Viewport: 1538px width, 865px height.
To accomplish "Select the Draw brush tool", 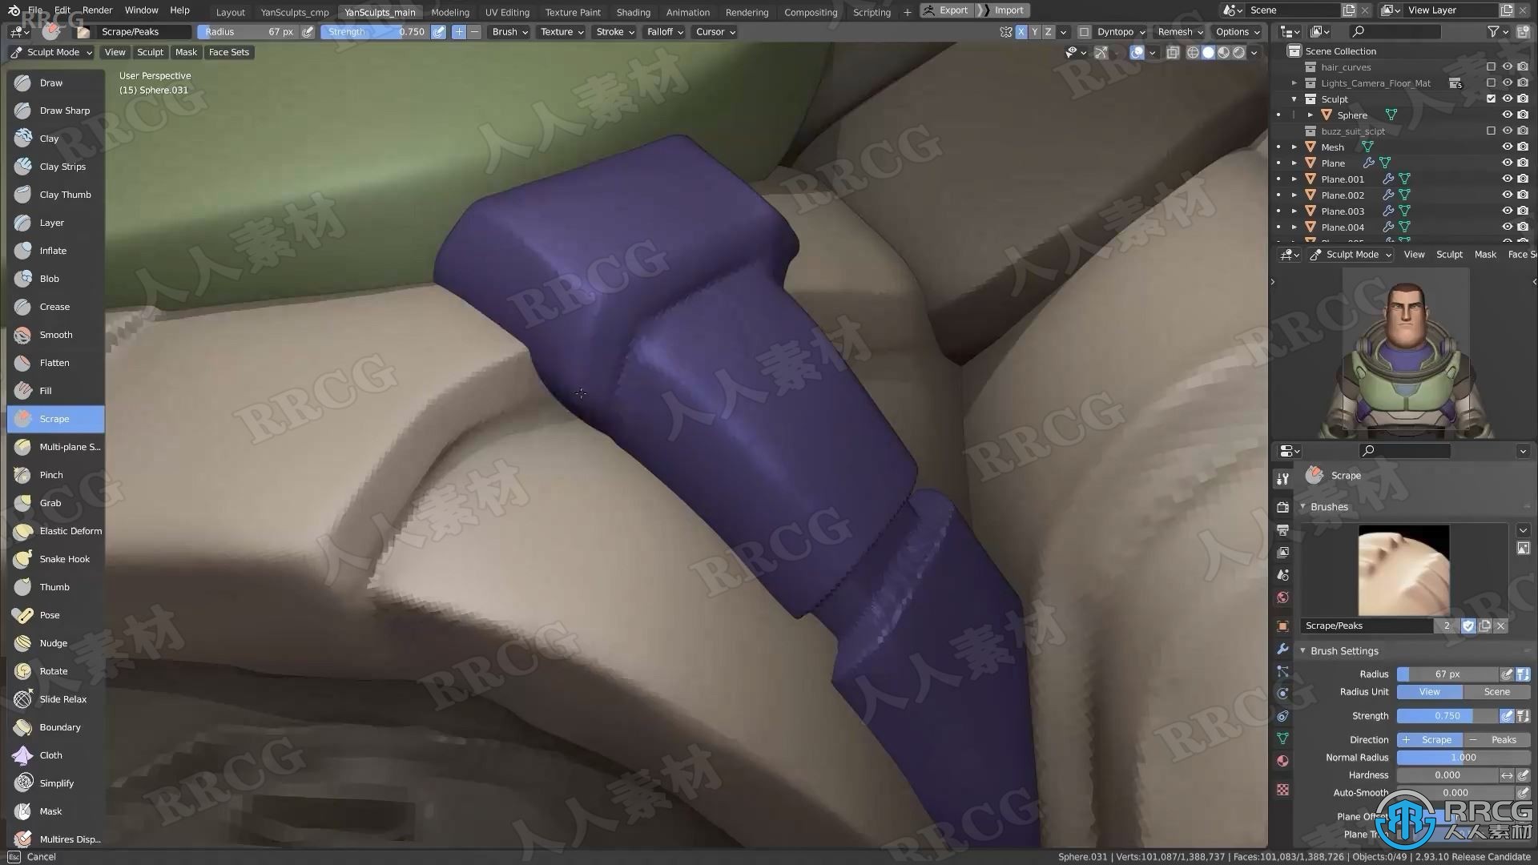I will (x=55, y=82).
